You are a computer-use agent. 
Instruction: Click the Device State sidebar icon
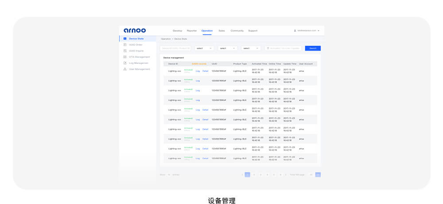click(125, 39)
